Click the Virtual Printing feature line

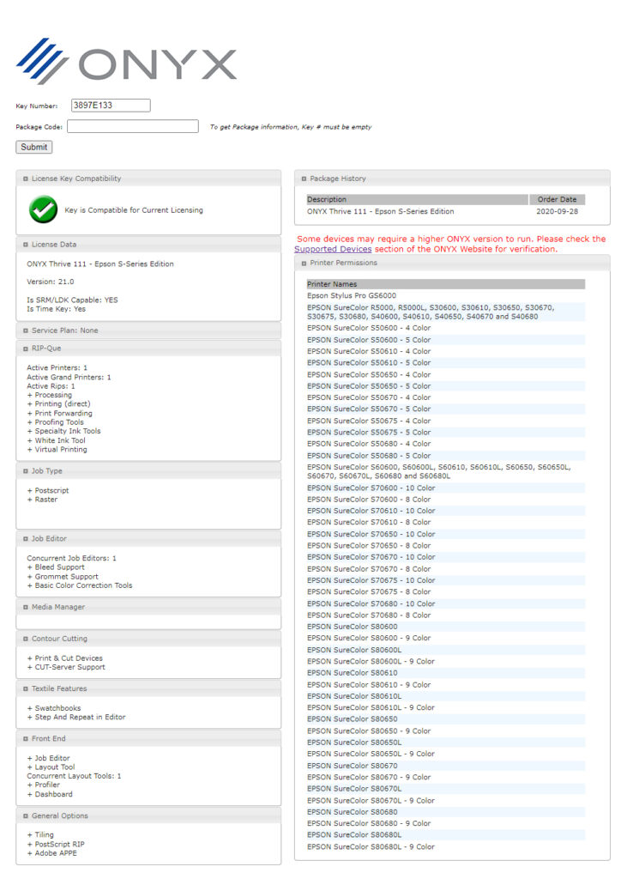pyautogui.click(x=57, y=450)
